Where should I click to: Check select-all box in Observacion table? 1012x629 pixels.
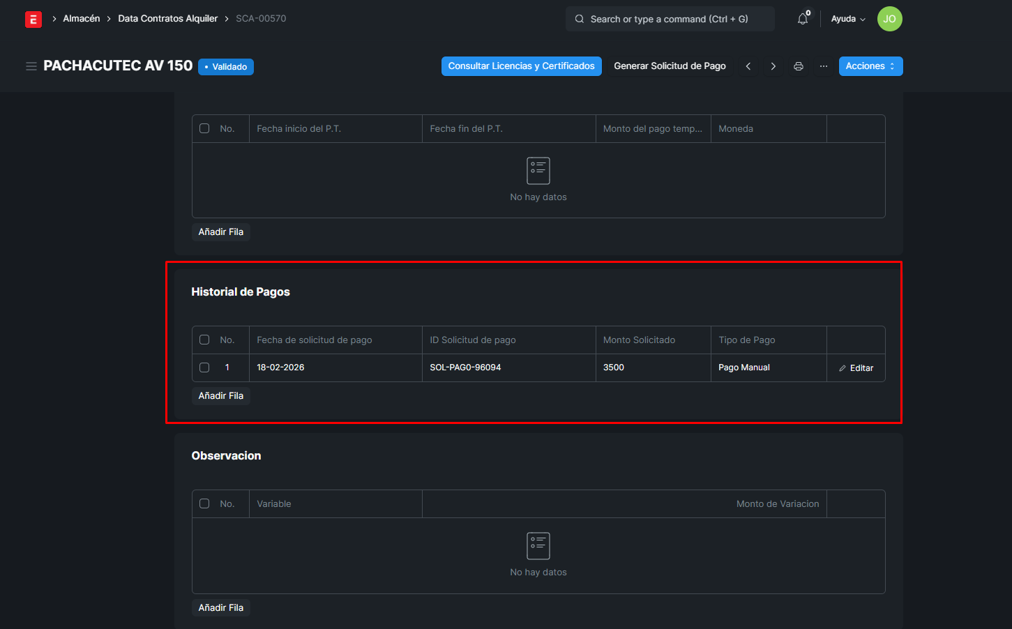click(x=204, y=503)
